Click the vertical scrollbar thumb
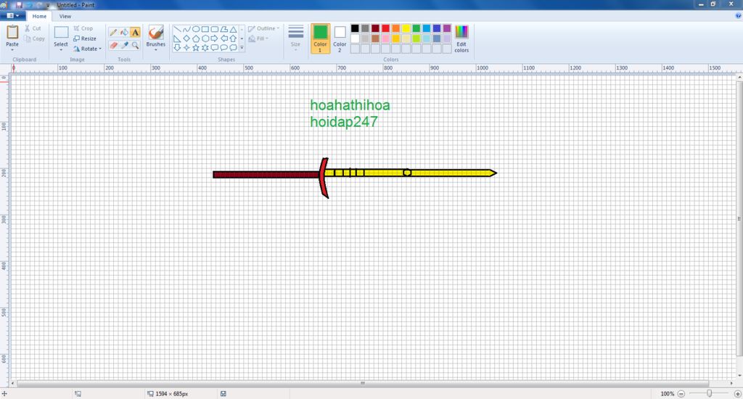Viewport: 743px width, 399px height. tap(739, 219)
